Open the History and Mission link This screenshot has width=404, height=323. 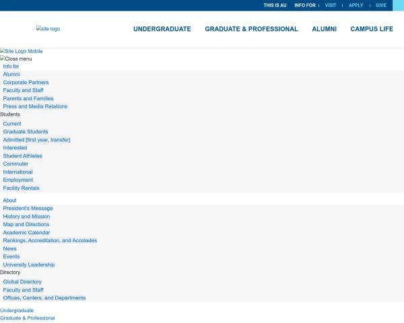26,217
